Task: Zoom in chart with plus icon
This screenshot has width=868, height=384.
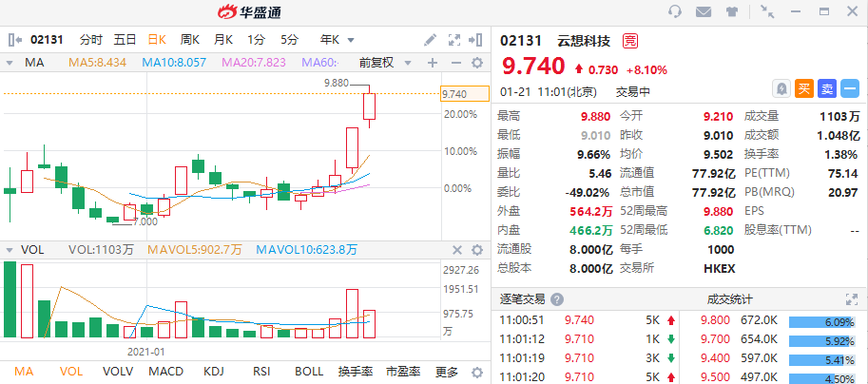Action: coord(433,63)
